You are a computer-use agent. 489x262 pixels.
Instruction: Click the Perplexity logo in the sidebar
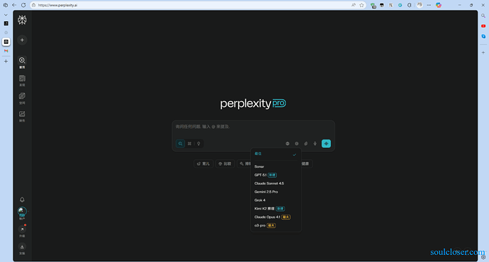tap(22, 20)
